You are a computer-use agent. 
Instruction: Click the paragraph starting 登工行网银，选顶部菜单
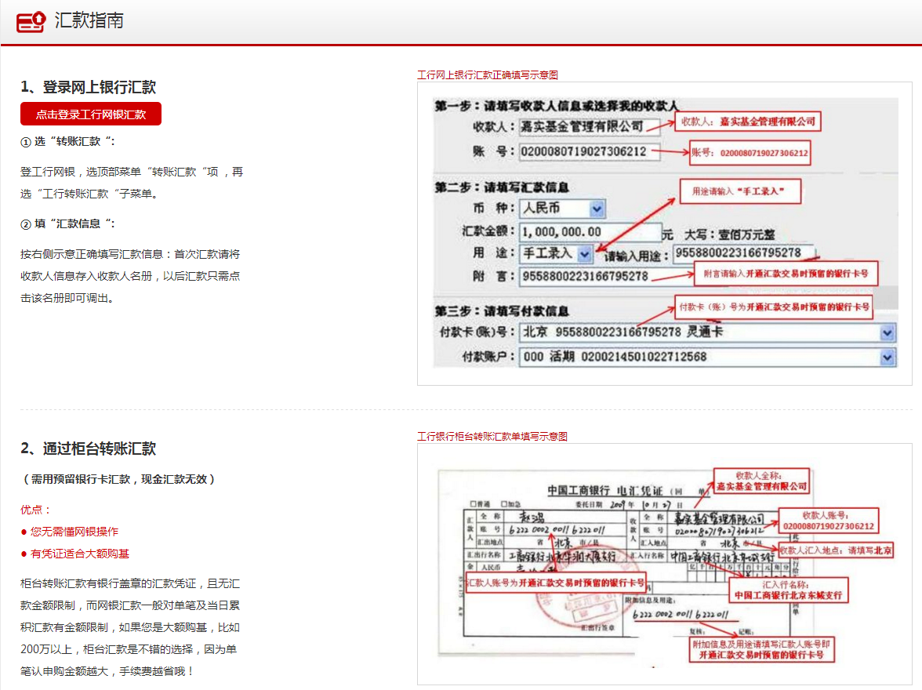[x=132, y=183]
